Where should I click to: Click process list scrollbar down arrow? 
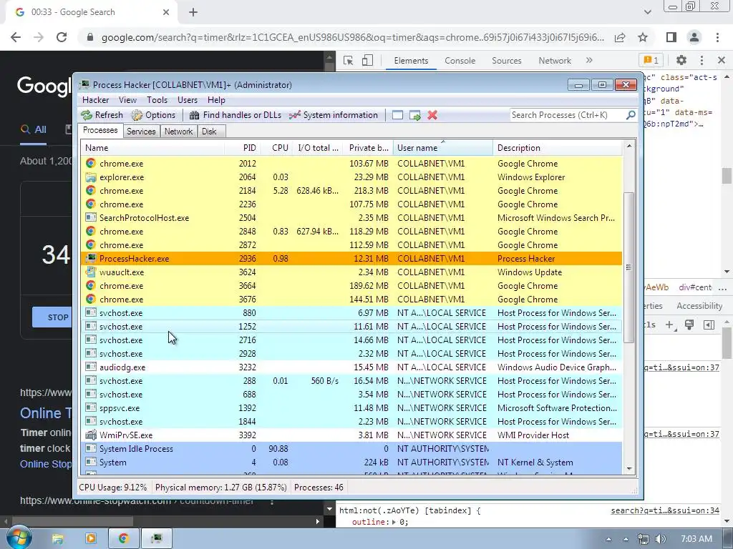(x=629, y=469)
